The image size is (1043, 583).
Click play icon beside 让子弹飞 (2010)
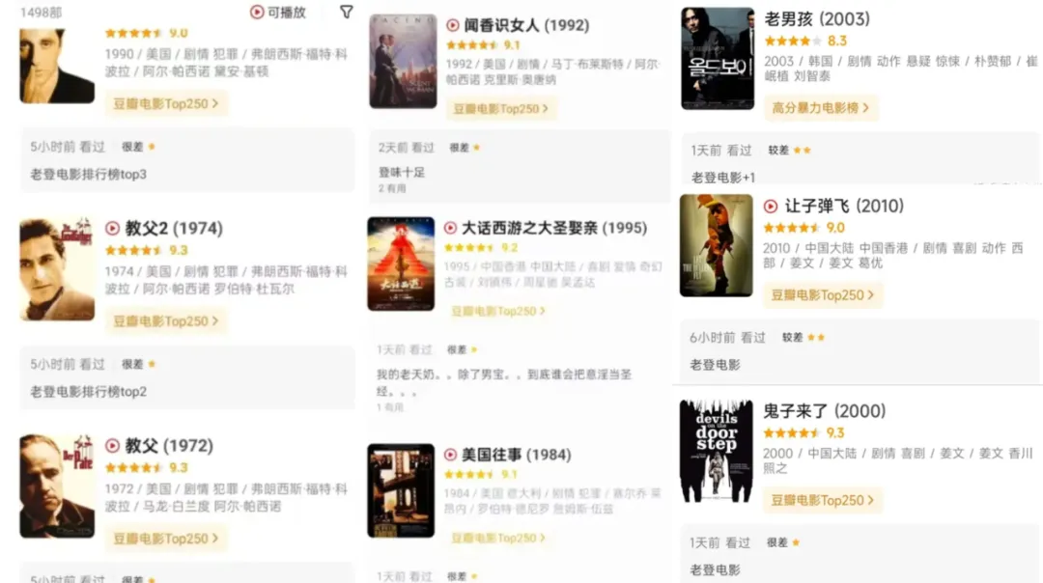(771, 207)
